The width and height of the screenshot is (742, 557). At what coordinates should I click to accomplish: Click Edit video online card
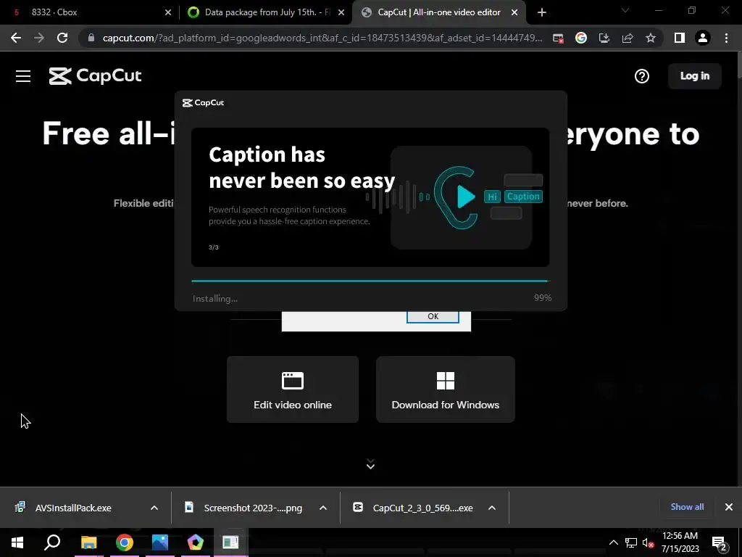click(293, 389)
